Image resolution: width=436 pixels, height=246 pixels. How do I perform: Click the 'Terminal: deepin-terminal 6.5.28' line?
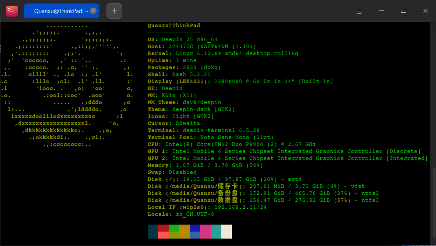(x=203, y=130)
